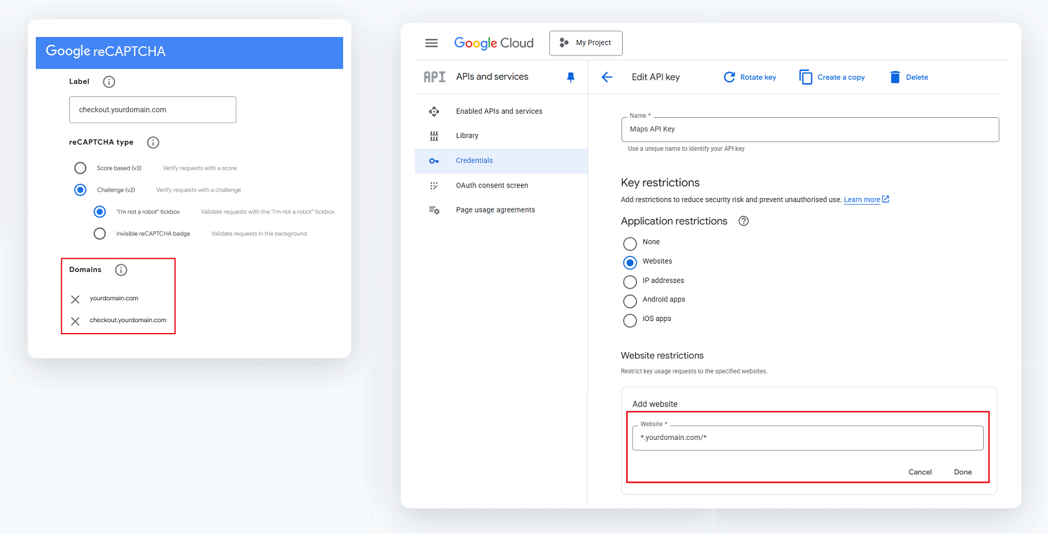Select Invisible reCAPTCHA badge radio
1049x534 pixels.
coord(99,234)
